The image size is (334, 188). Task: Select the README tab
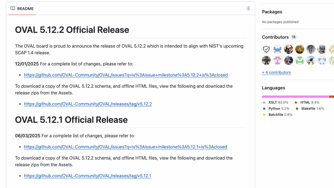(x=22, y=9)
